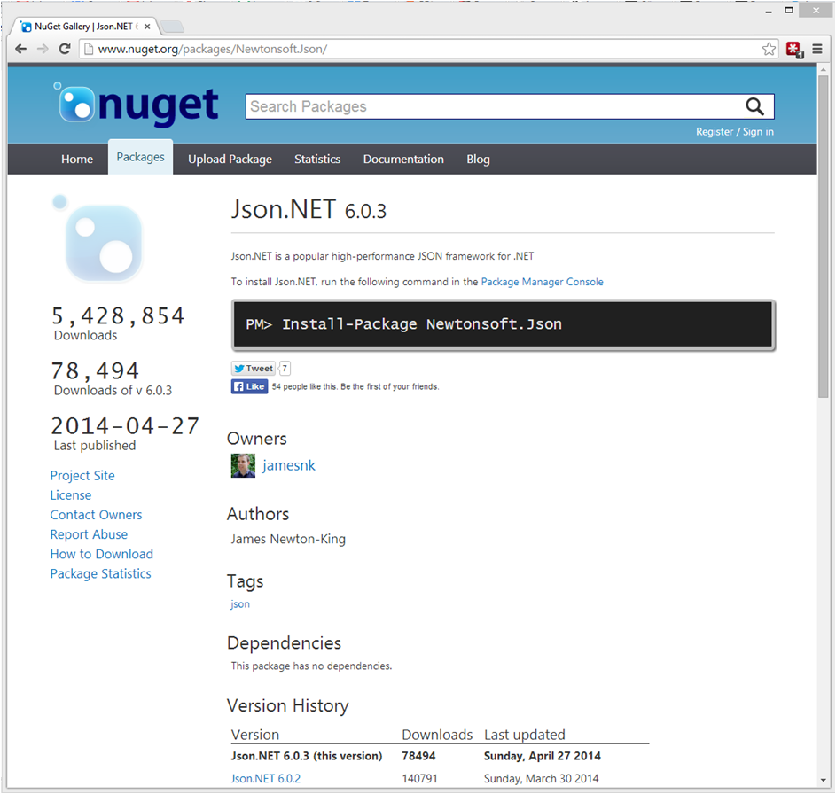Image resolution: width=836 pixels, height=794 pixels.
Task: Click the red LastPass extension icon
Action: click(x=793, y=50)
